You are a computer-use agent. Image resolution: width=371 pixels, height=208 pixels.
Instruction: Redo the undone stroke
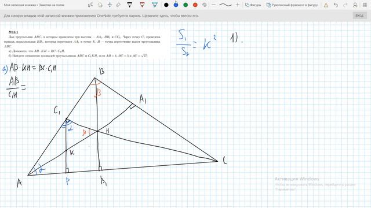coord(345,5)
